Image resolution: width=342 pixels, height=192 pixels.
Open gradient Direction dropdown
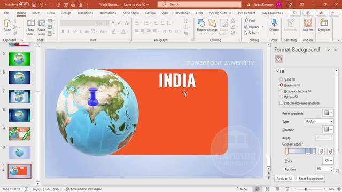(x=328, y=129)
